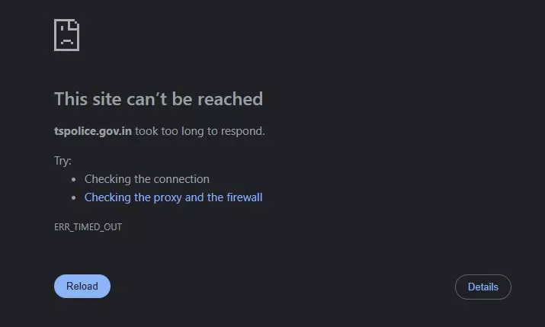Click the word "firewall" in the blue link

click(x=245, y=197)
